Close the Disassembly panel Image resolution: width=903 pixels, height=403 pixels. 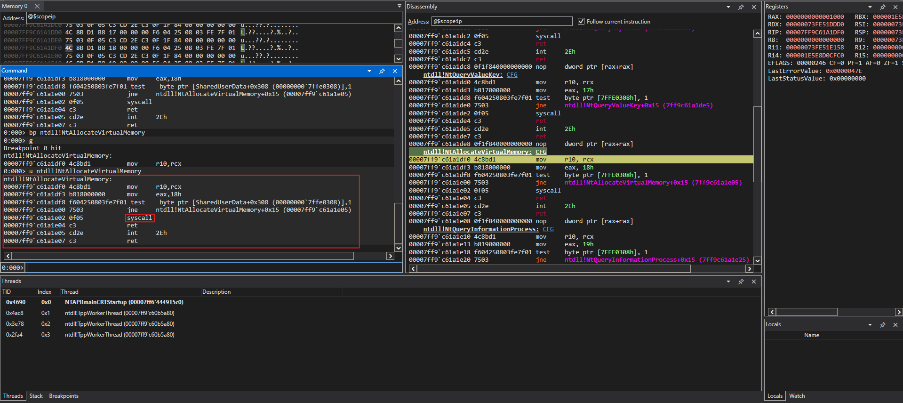pos(754,7)
